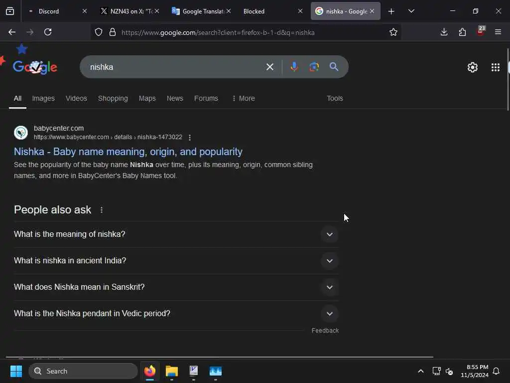Start voice search with microphone icon
Viewport: 510px width, 383px height.
tap(294, 67)
